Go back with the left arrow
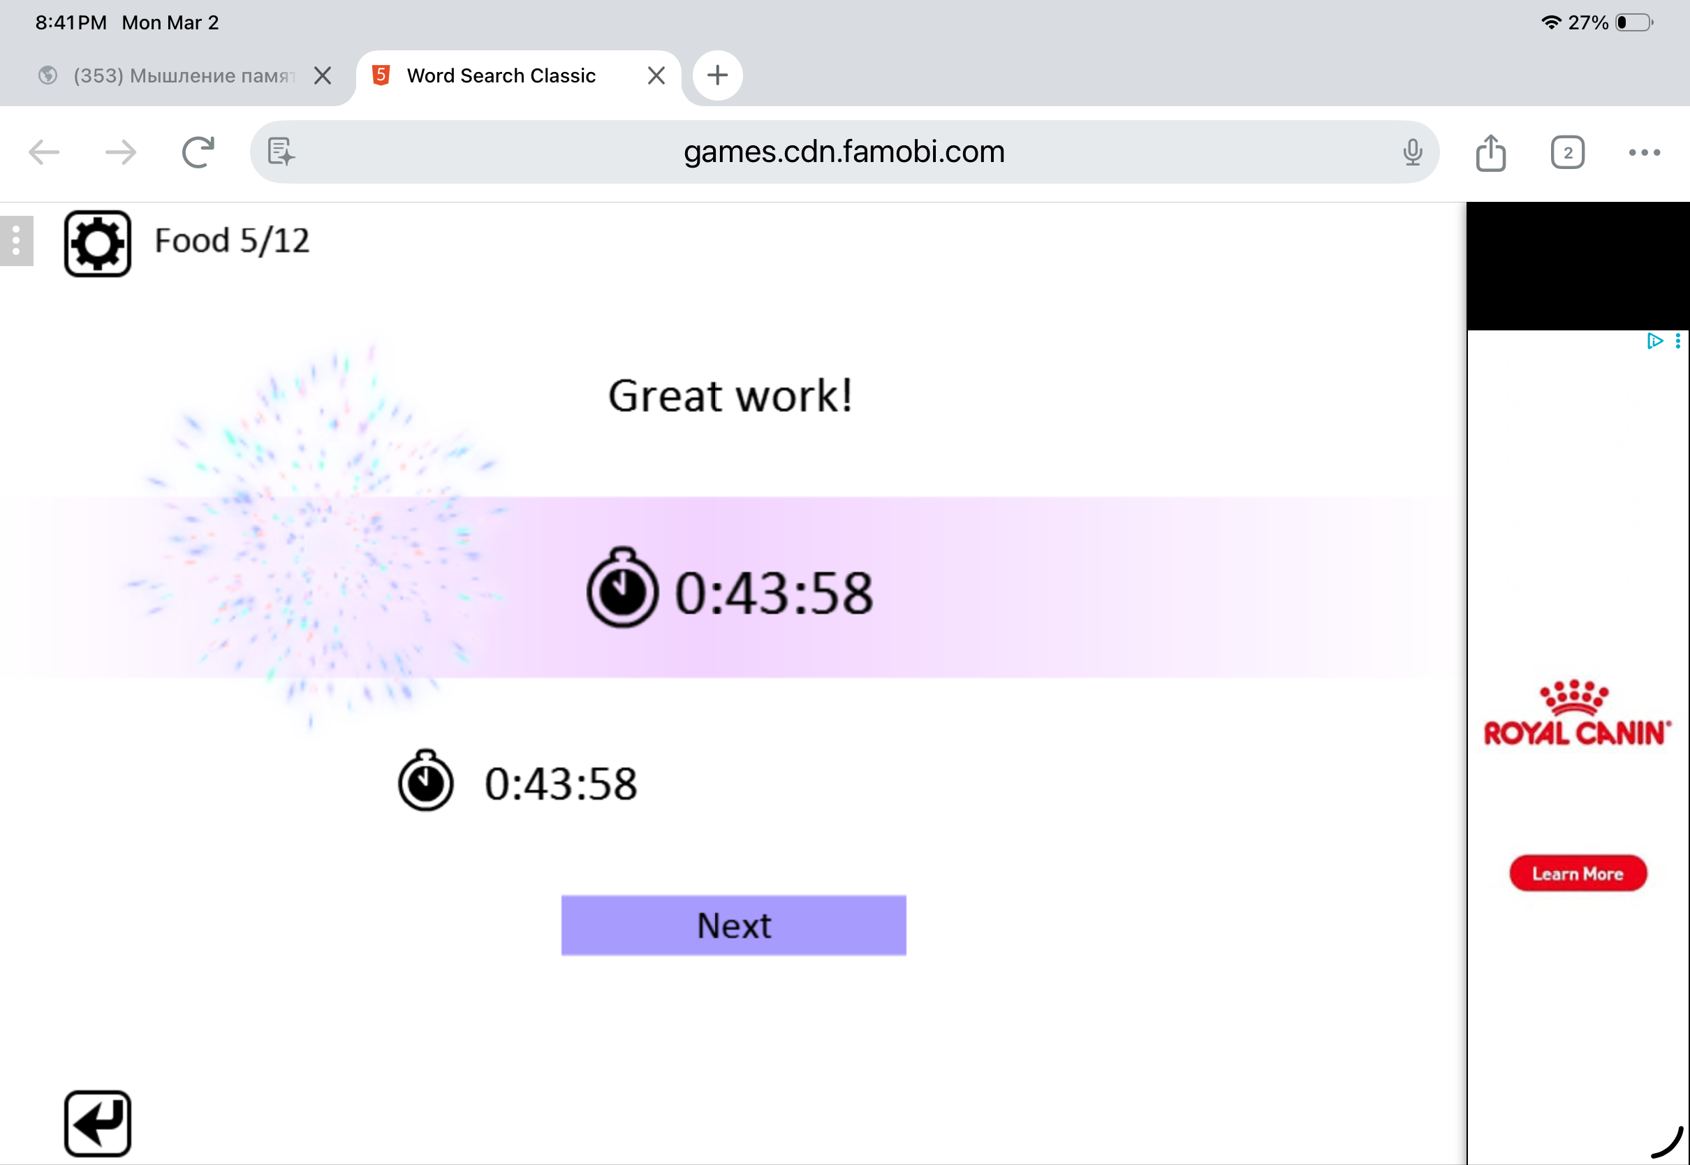 click(x=44, y=152)
